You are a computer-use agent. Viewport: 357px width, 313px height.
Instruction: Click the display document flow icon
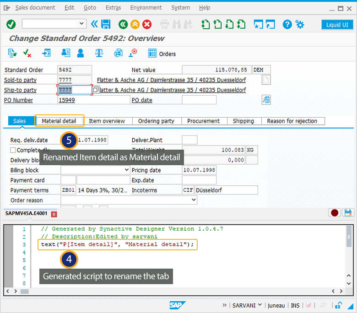(12, 53)
